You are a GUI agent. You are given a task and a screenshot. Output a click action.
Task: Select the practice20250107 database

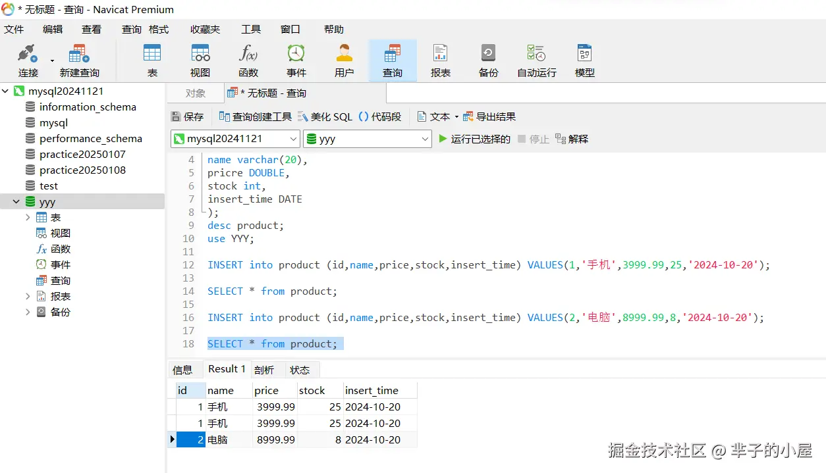click(x=82, y=154)
